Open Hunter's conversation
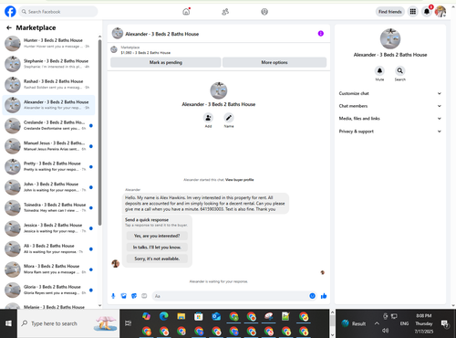The image size is (456, 338). [48, 43]
